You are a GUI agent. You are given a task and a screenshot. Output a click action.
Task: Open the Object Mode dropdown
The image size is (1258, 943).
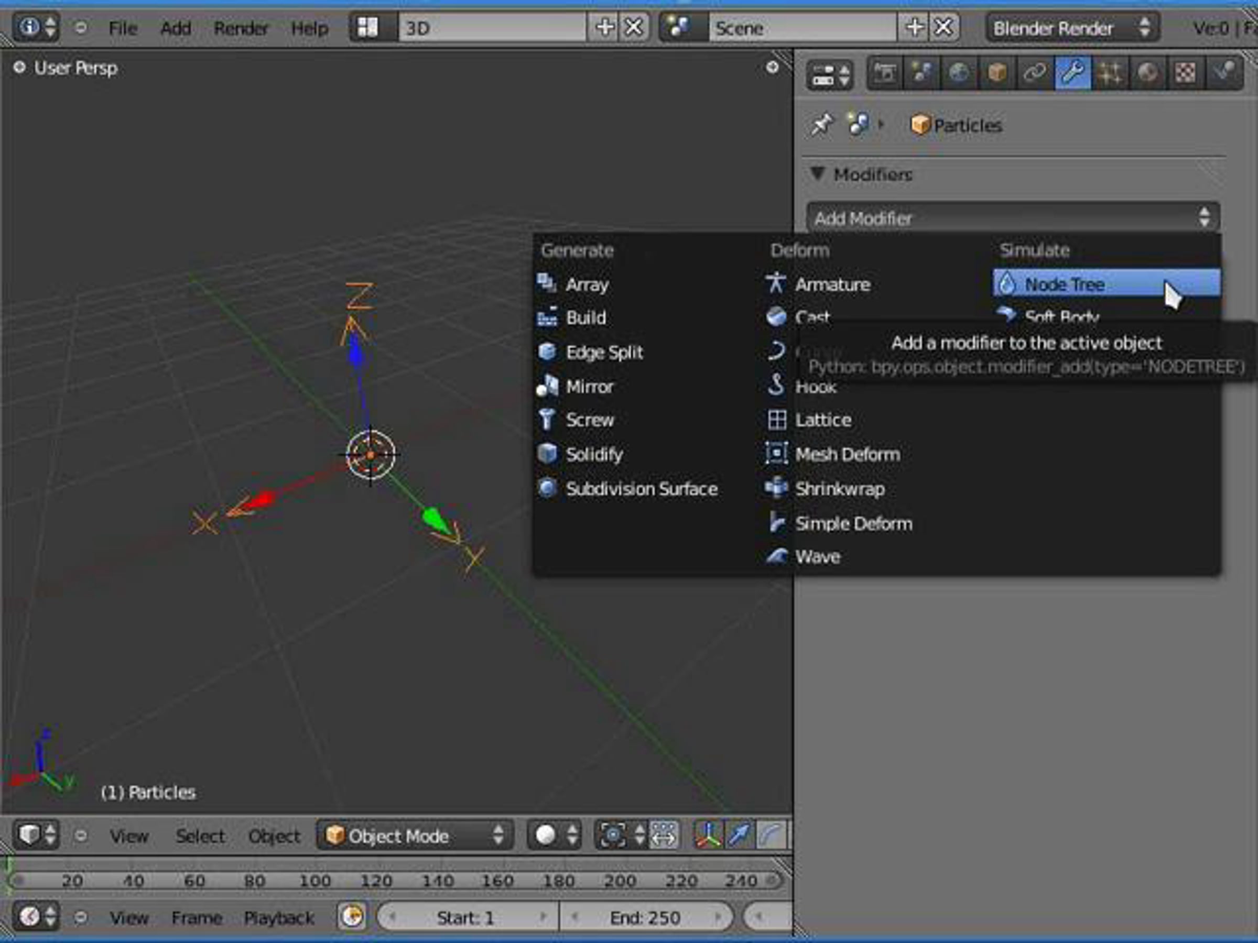[415, 835]
